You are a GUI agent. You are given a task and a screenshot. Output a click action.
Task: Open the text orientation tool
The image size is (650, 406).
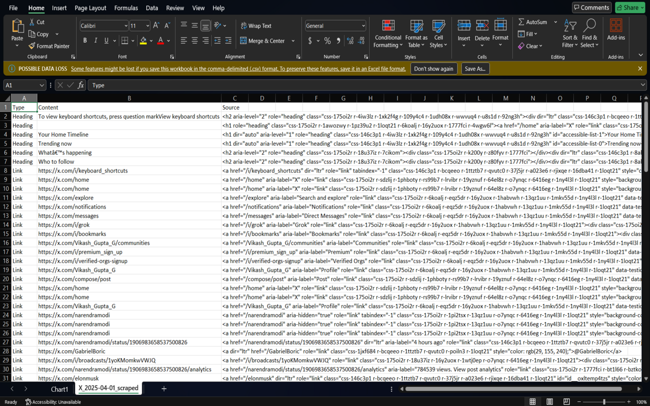(217, 25)
